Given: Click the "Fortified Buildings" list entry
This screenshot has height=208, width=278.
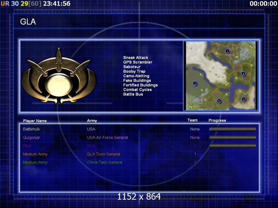Looking at the screenshot, I should pyautogui.click(x=140, y=85).
